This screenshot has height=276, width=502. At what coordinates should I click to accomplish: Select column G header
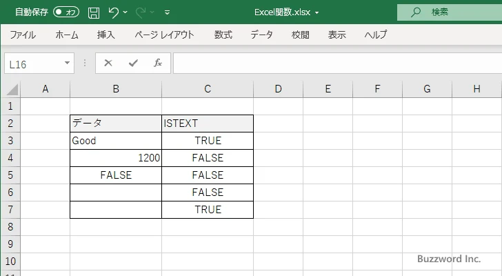pos(427,89)
